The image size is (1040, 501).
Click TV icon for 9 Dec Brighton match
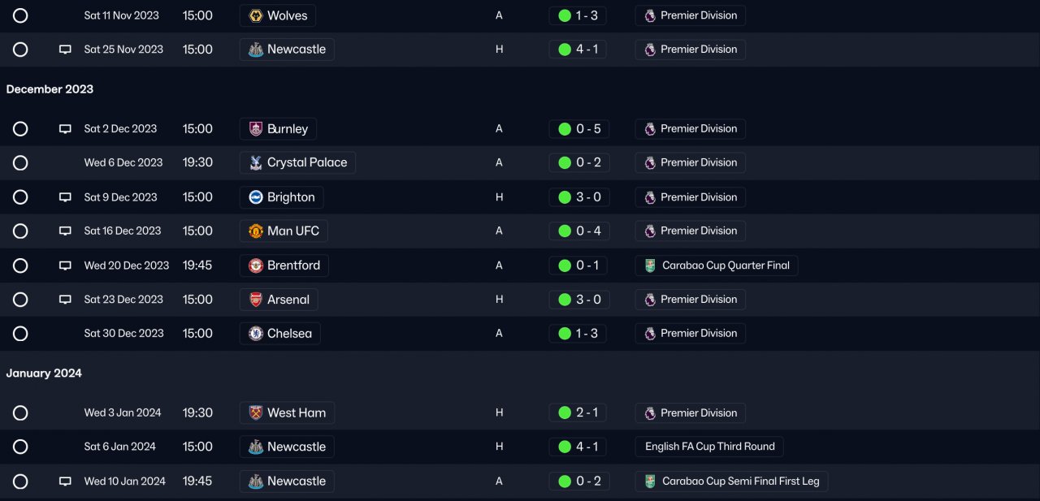click(x=65, y=197)
